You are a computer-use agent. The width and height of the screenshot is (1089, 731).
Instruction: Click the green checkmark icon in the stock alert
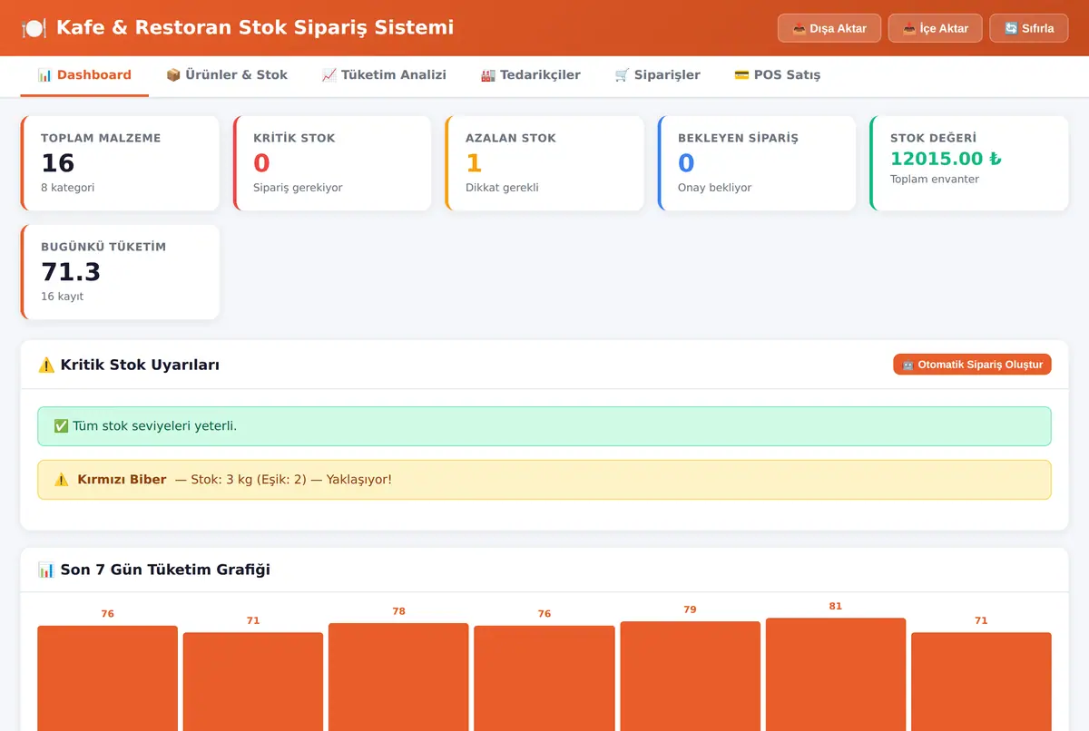[x=62, y=426]
